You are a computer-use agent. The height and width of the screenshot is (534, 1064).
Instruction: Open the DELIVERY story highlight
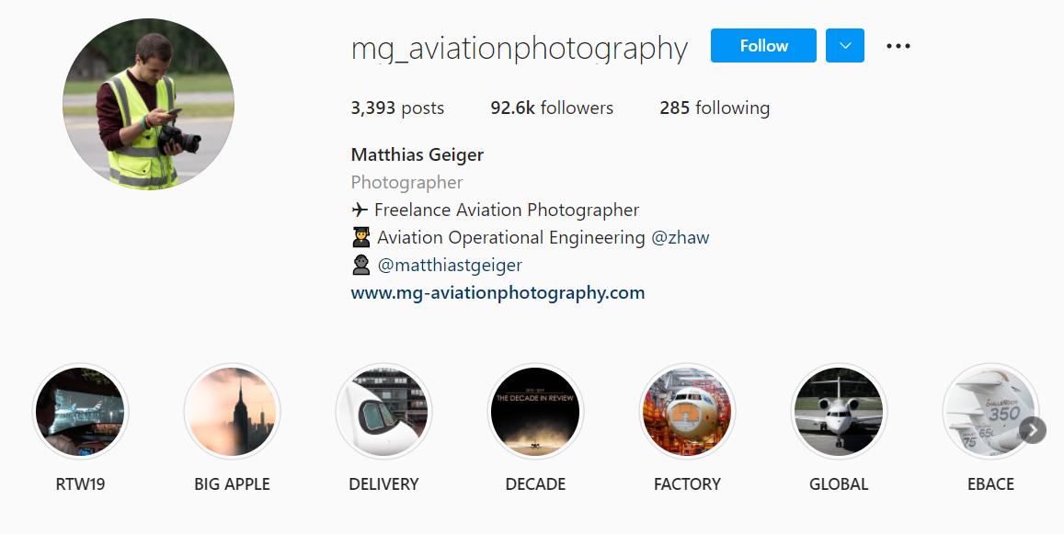click(x=384, y=411)
